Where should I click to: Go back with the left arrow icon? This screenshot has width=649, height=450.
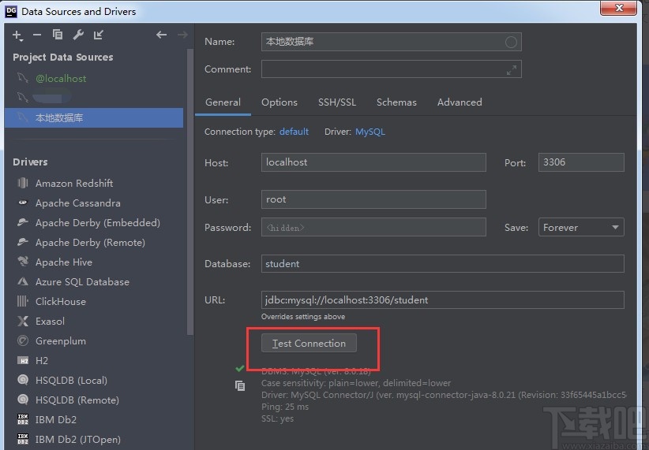point(161,35)
